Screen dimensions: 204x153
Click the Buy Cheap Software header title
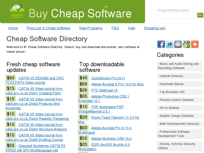point(80,13)
